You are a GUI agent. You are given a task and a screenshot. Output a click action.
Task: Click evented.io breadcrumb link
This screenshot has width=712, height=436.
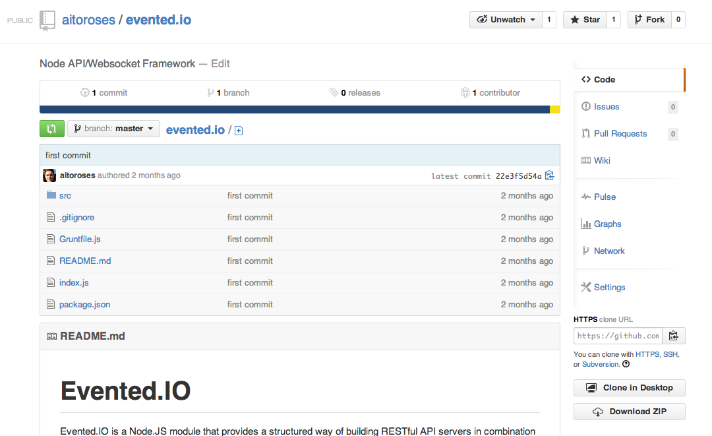point(195,130)
